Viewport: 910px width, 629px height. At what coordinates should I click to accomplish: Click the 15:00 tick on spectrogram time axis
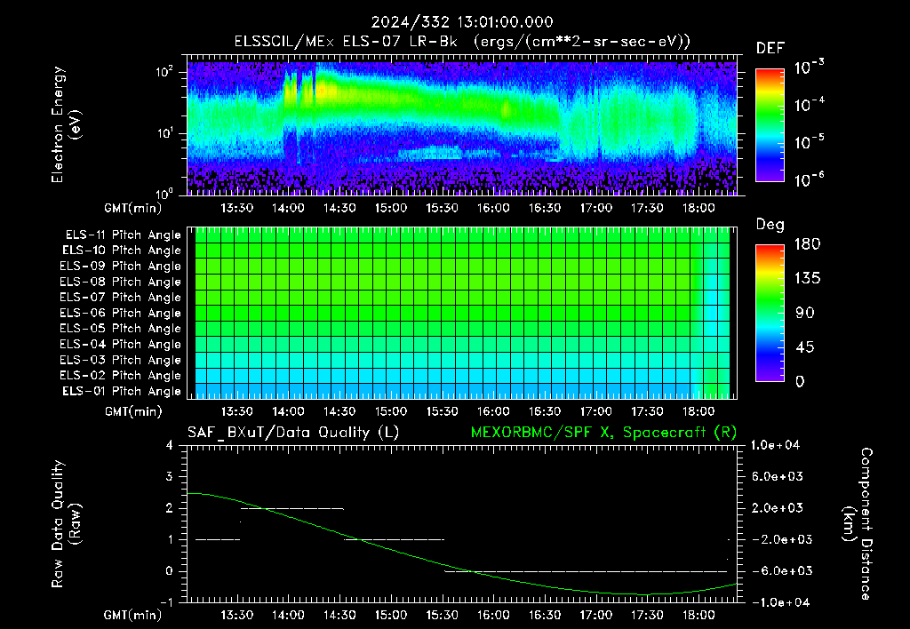(391, 208)
